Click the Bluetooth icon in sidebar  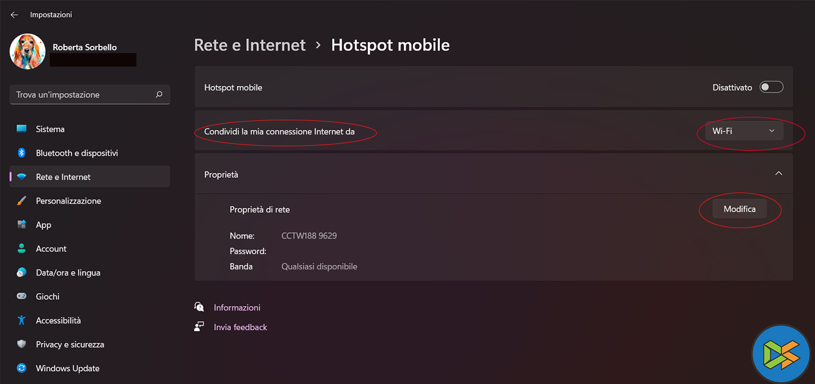pyautogui.click(x=22, y=153)
